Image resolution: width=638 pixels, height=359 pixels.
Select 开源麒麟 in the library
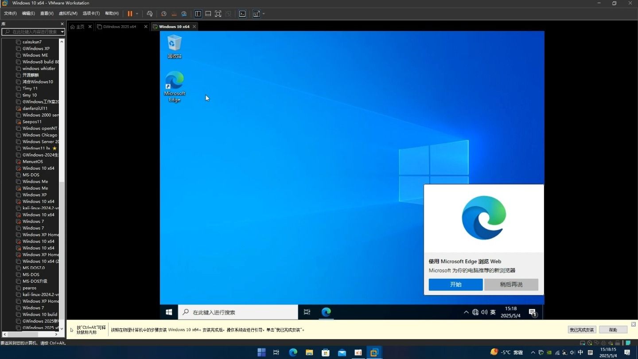coord(31,75)
